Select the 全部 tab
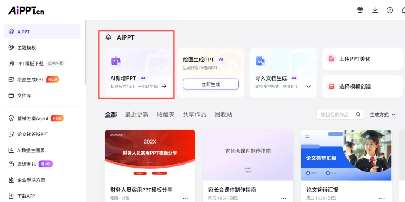Screen dimensions: 405x202 click(111, 115)
